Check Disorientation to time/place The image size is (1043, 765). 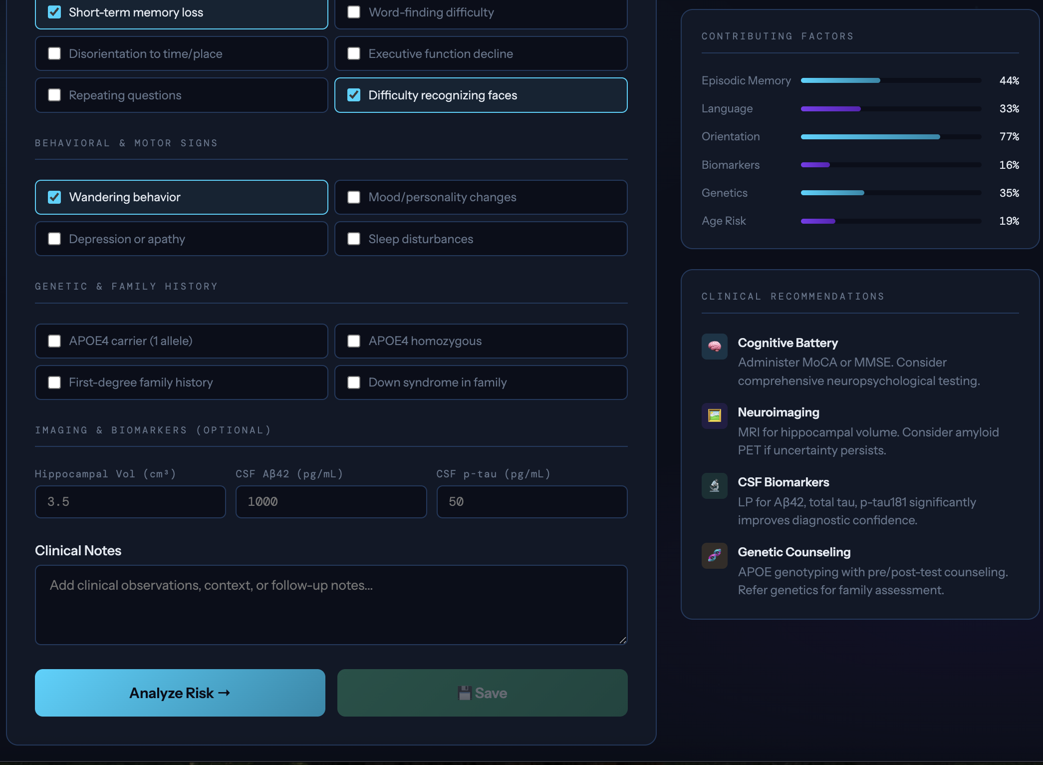pyautogui.click(x=54, y=54)
